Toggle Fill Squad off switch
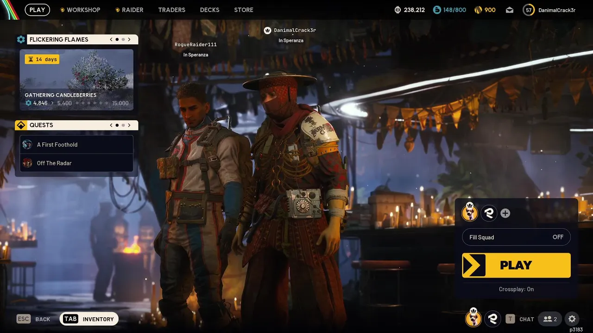 tap(516, 237)
